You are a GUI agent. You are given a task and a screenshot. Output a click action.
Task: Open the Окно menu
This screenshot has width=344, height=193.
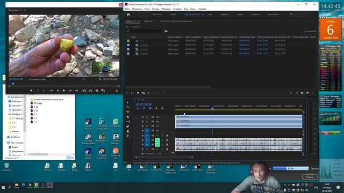tap(193, 9)
